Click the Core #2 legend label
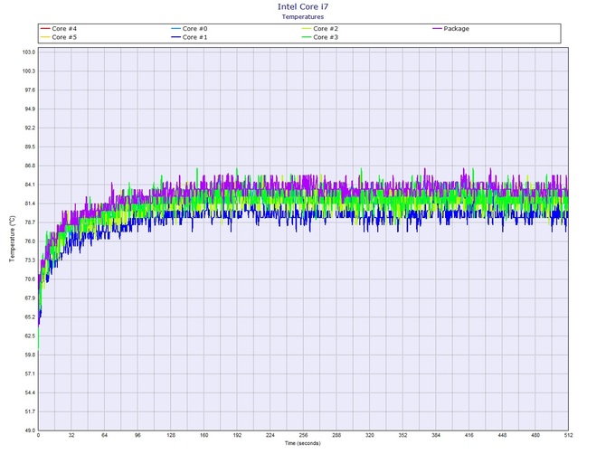The height and width of the screenshot is (454, 606). point(326,29)
